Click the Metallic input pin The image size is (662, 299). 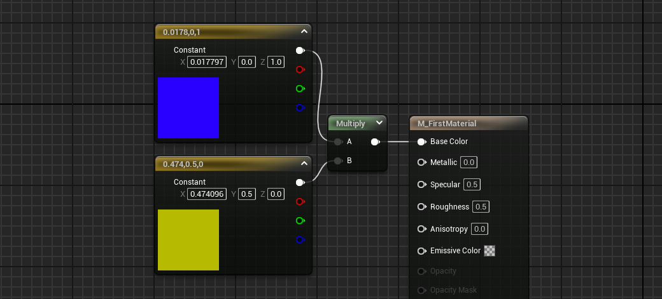[x=421, y=162]
